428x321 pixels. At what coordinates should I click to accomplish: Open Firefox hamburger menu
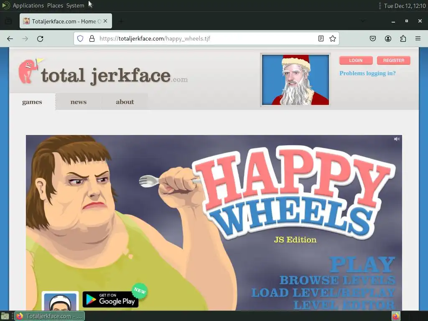pos(418,38)
